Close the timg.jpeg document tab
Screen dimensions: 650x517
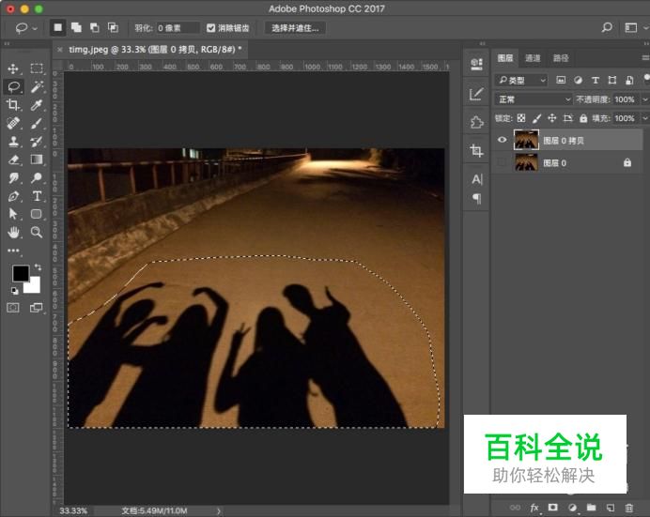click(x=60, y=50)
